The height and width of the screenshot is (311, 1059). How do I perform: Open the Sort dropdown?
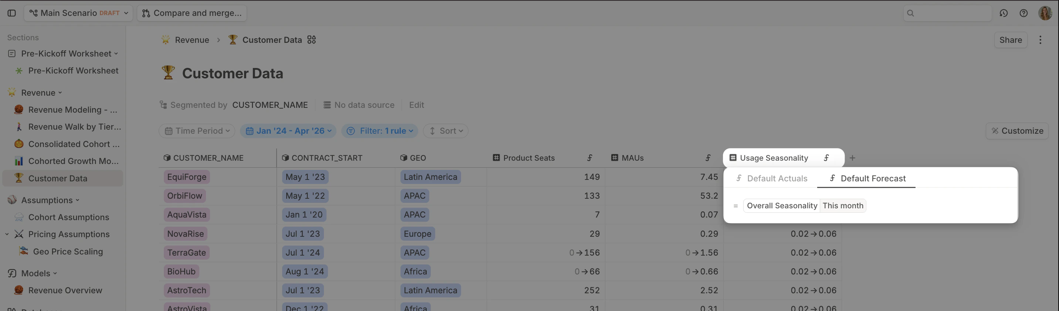click(x=446, y=131)
